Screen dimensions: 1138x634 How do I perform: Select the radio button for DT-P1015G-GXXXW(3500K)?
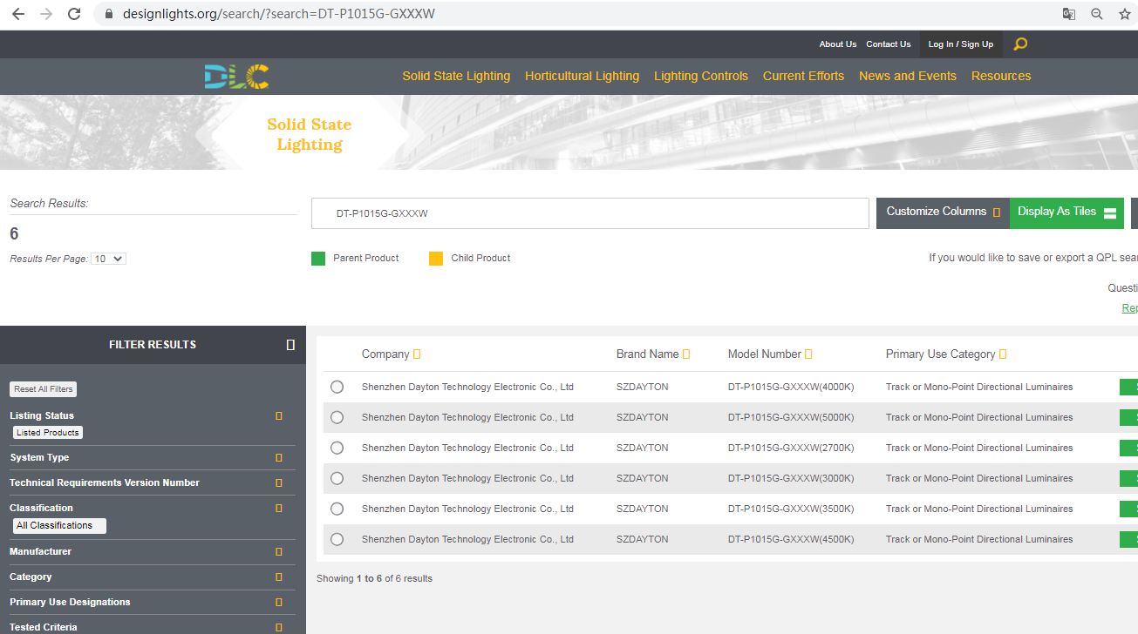337,509
